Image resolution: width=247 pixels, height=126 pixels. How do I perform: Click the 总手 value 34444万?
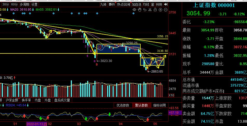pyautogui.click(x=207, y=72)
